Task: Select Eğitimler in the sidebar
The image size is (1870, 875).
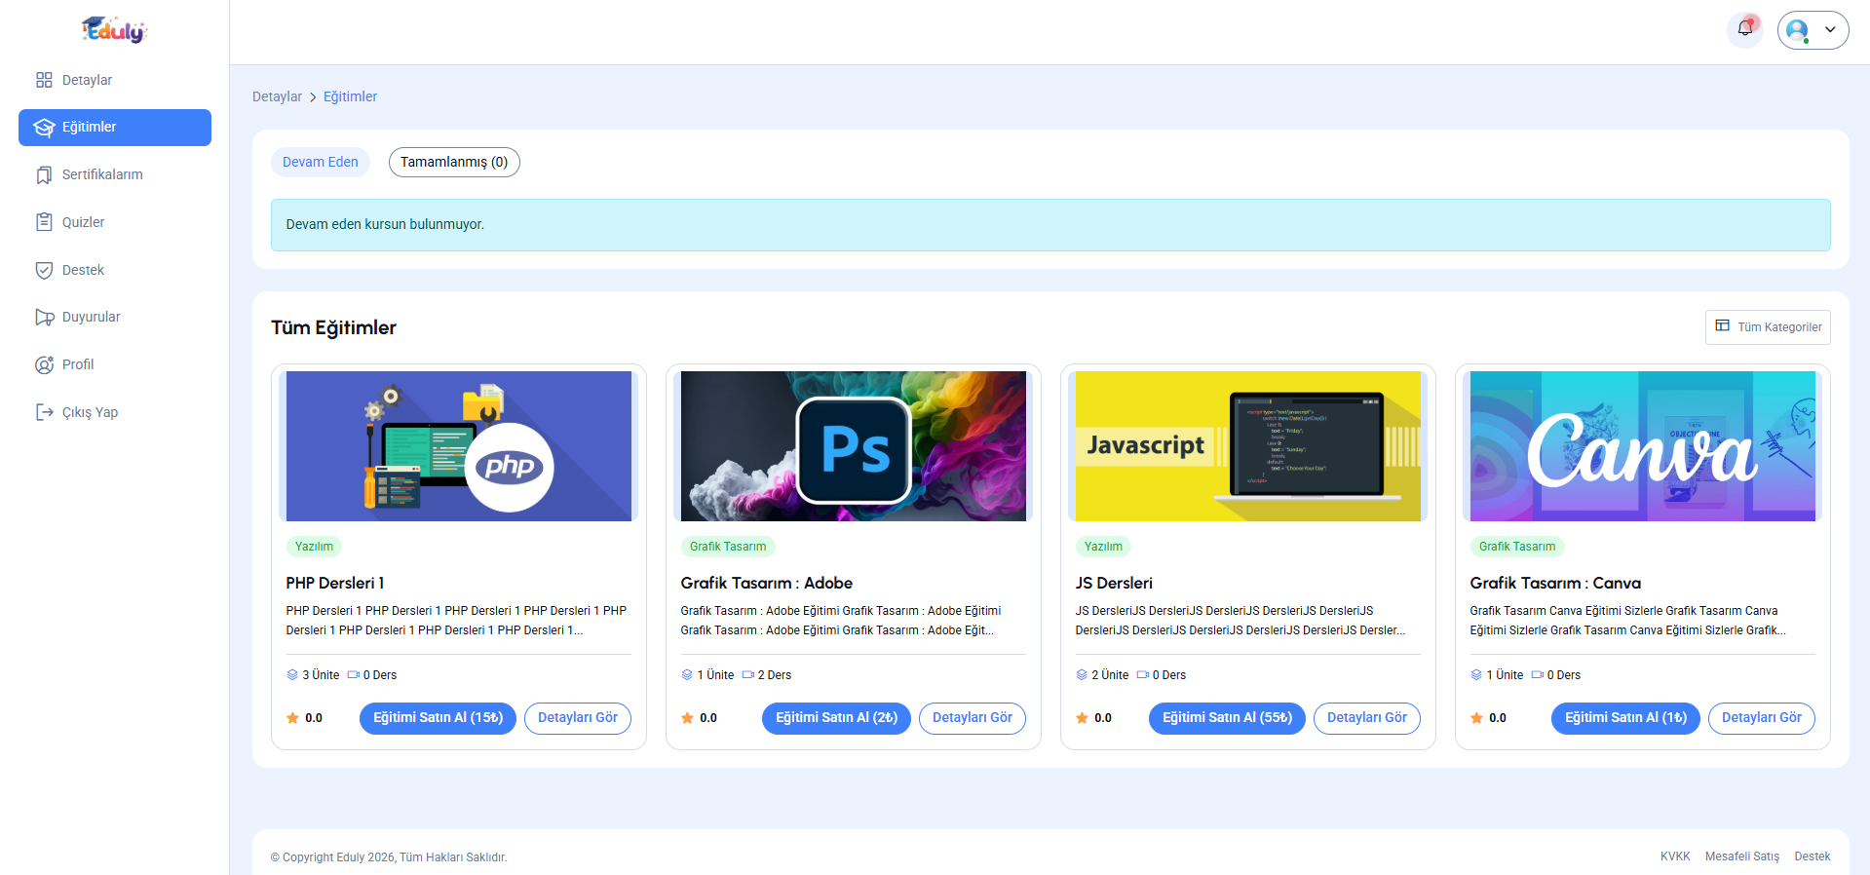Action: 115,128
